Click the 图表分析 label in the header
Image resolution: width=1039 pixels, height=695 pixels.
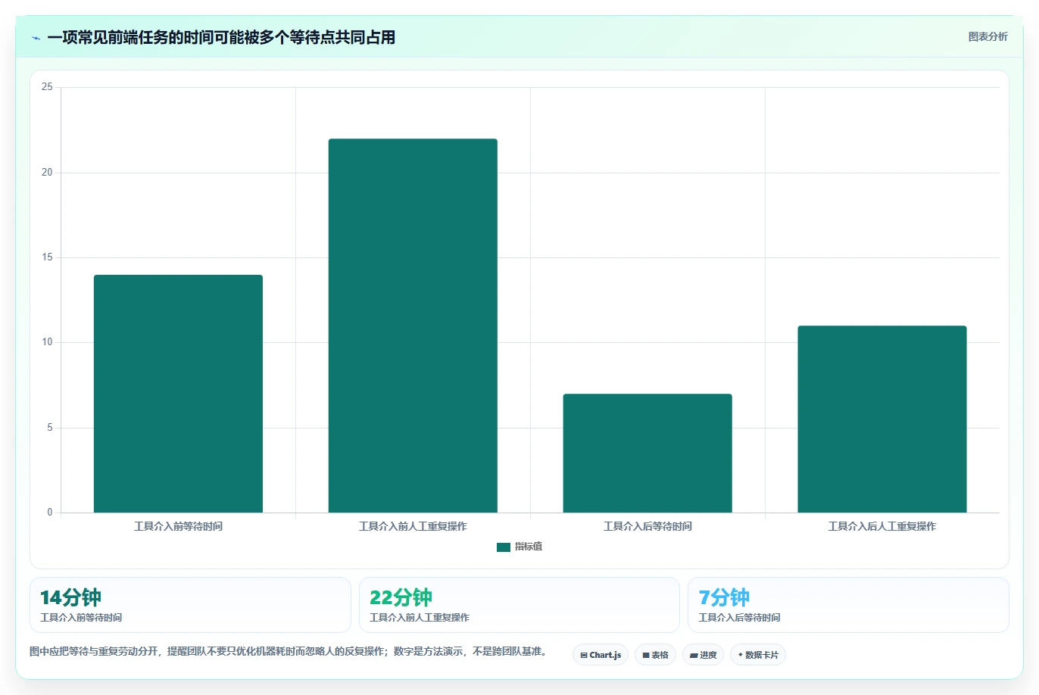click(988, 36)
